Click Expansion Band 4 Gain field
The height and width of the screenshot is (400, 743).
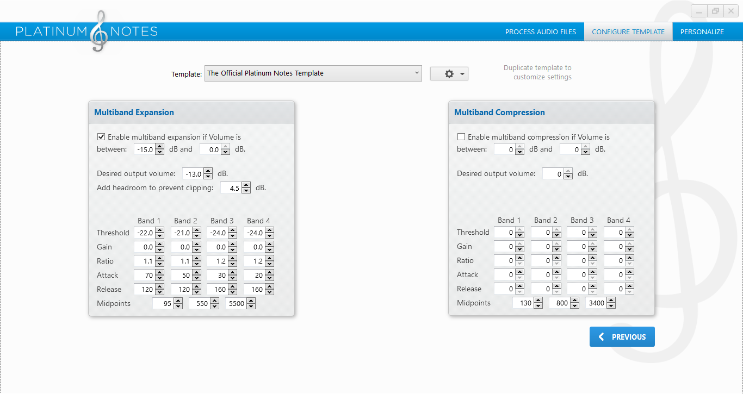(253, 247)
